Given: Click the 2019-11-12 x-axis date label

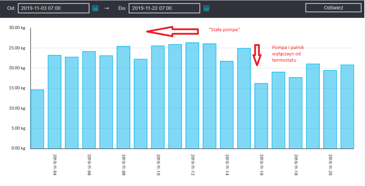Looking at the screenshot, I should pyautogui.click(x=192, y=165).
